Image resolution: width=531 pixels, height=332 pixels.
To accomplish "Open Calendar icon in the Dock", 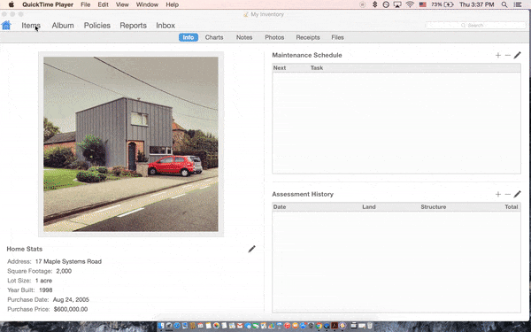I will point(201,326).
